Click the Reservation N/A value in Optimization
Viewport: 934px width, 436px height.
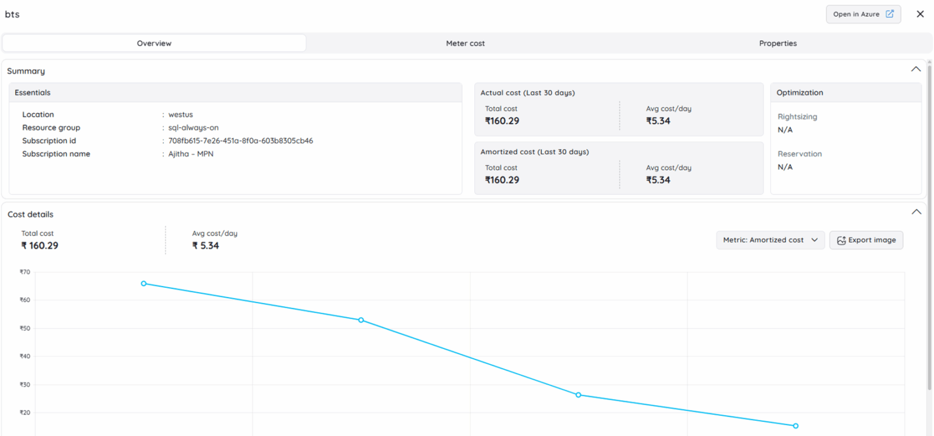click(x=785, y=167)
